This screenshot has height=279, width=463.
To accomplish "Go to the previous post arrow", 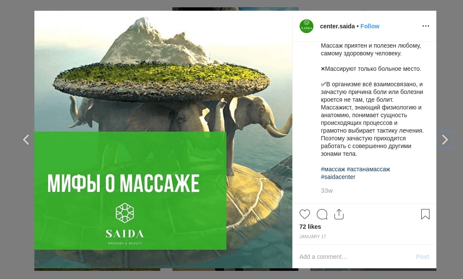I will (x=26, y=139).
